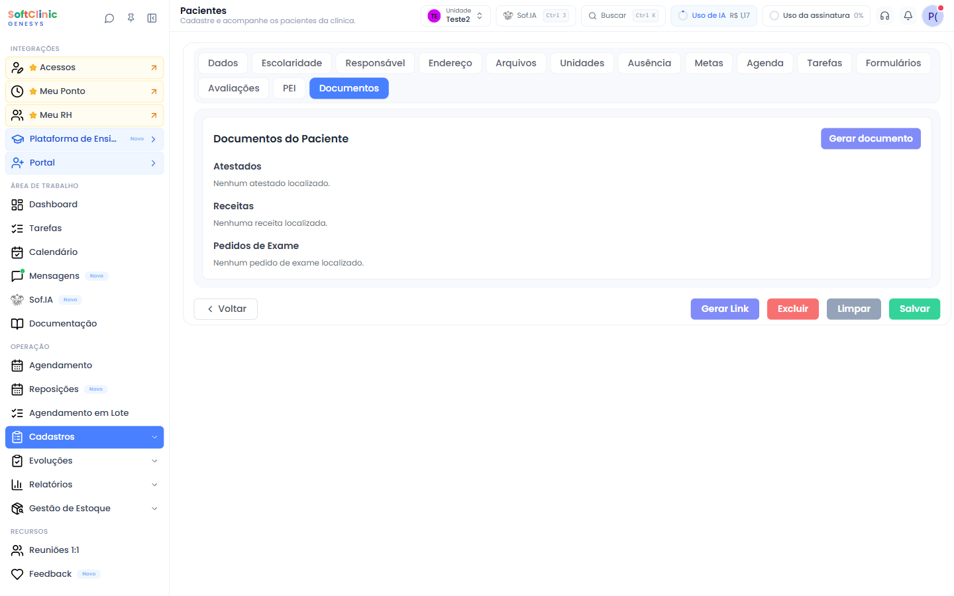
Task: Open Agendamento in the sidebar
Action: pyautogui.click(x=85, y=366)
